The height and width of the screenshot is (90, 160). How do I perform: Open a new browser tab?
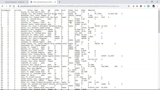pos(59,2)
